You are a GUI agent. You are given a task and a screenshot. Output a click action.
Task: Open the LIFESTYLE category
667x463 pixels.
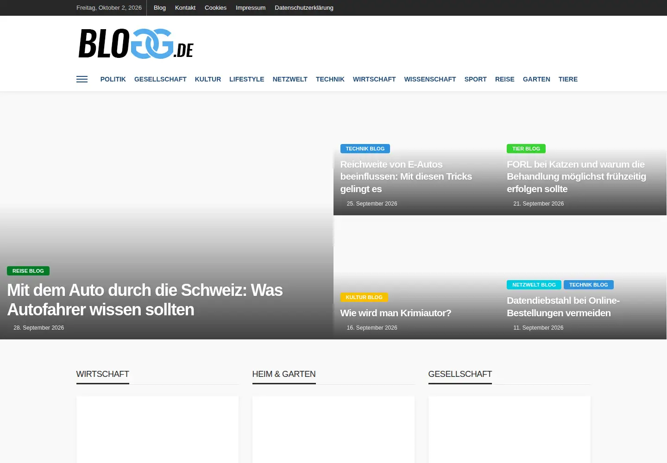[247, 79]
